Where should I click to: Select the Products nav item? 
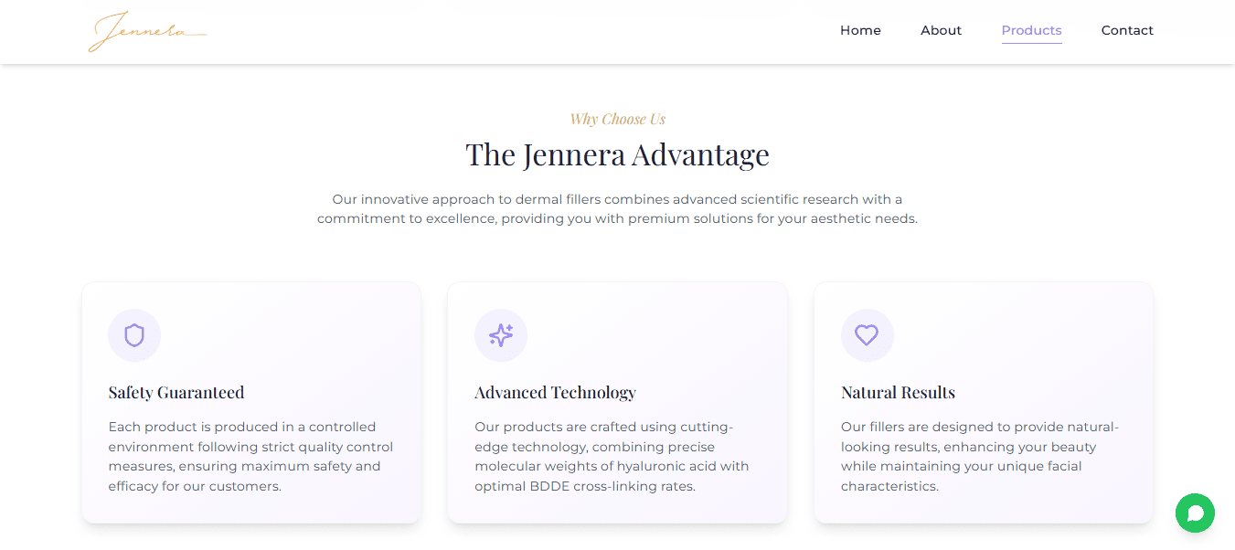pyautogui.click(x=1031, y=30)
